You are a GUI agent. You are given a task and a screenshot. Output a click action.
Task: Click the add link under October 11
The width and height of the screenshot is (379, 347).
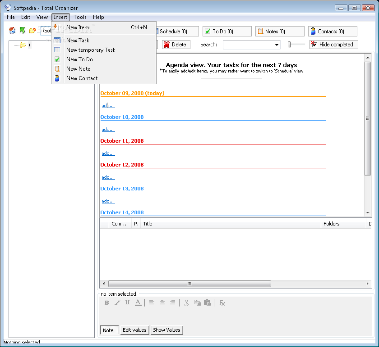click(x=108, y=153)
